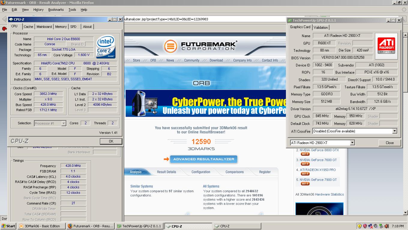The height and width of the screenshot is (230, 408).
Task: Click the volume speaker tray icon
Action: pyautogui.click(x=386, y=226)
